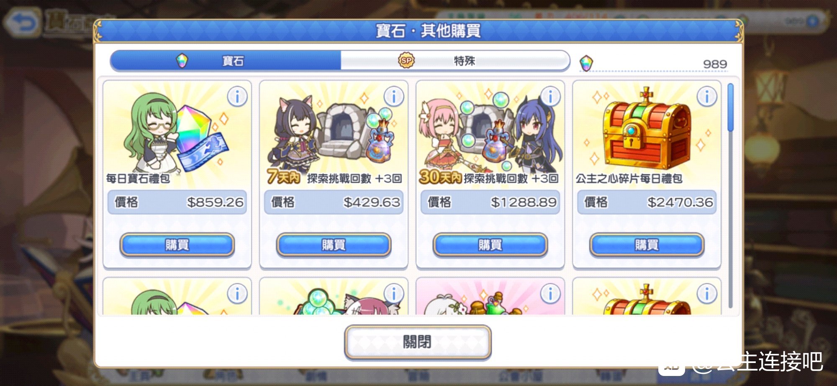This screenshot has width=837, height=386.
Task: Open info icon for 公主之心碎片每日禮包
Action: tap(707, 97)
